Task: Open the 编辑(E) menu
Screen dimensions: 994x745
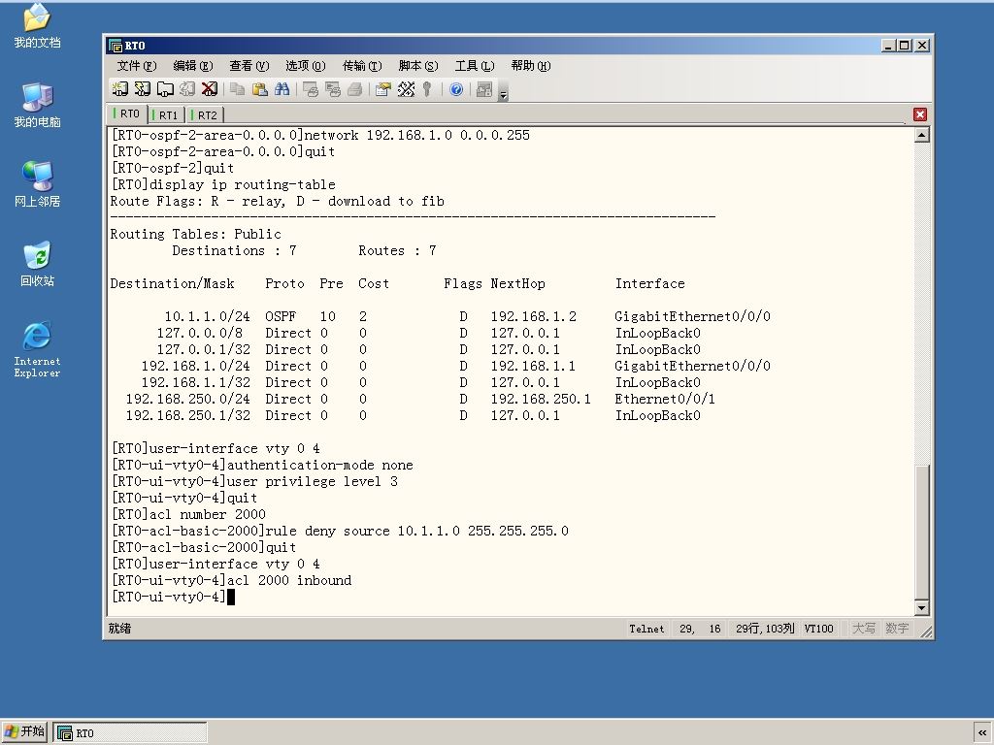Action: [x=193, y=66]
